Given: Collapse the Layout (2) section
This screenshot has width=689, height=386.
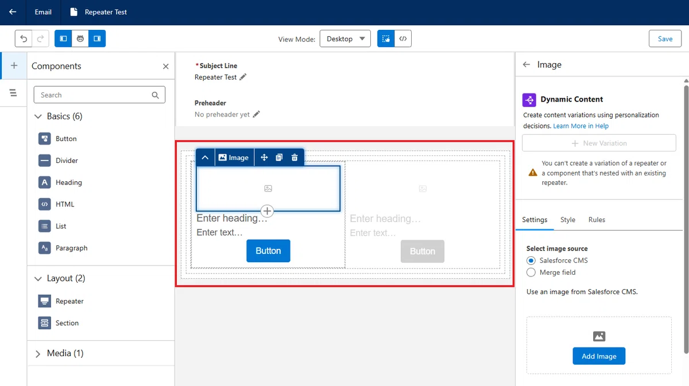Looking at the screenshot, I should pos(38,279).
